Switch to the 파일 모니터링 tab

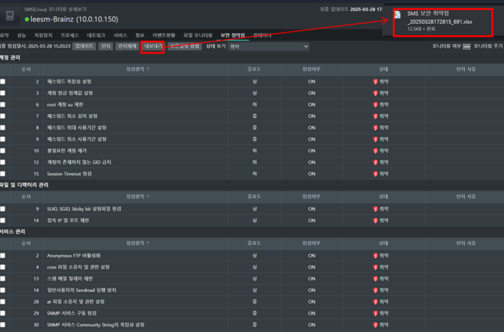[x=197, y=34]
